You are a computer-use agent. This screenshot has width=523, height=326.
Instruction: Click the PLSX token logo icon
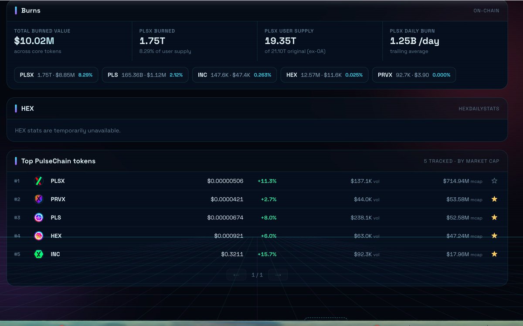pos(39,181)
